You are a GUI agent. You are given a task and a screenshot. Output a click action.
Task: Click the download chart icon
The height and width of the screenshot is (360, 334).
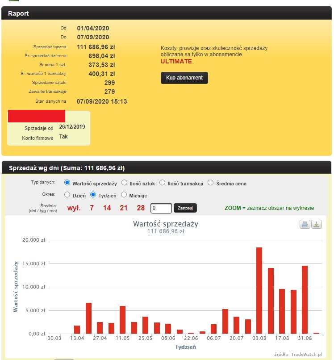[x=317, y=224]
